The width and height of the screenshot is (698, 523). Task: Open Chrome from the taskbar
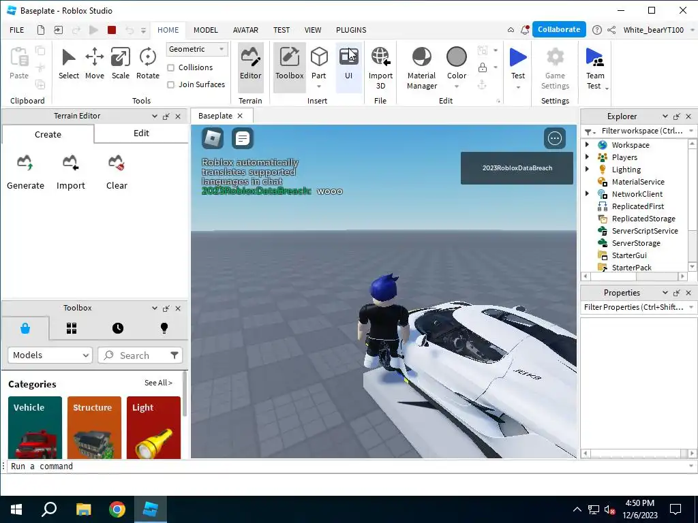117,509
